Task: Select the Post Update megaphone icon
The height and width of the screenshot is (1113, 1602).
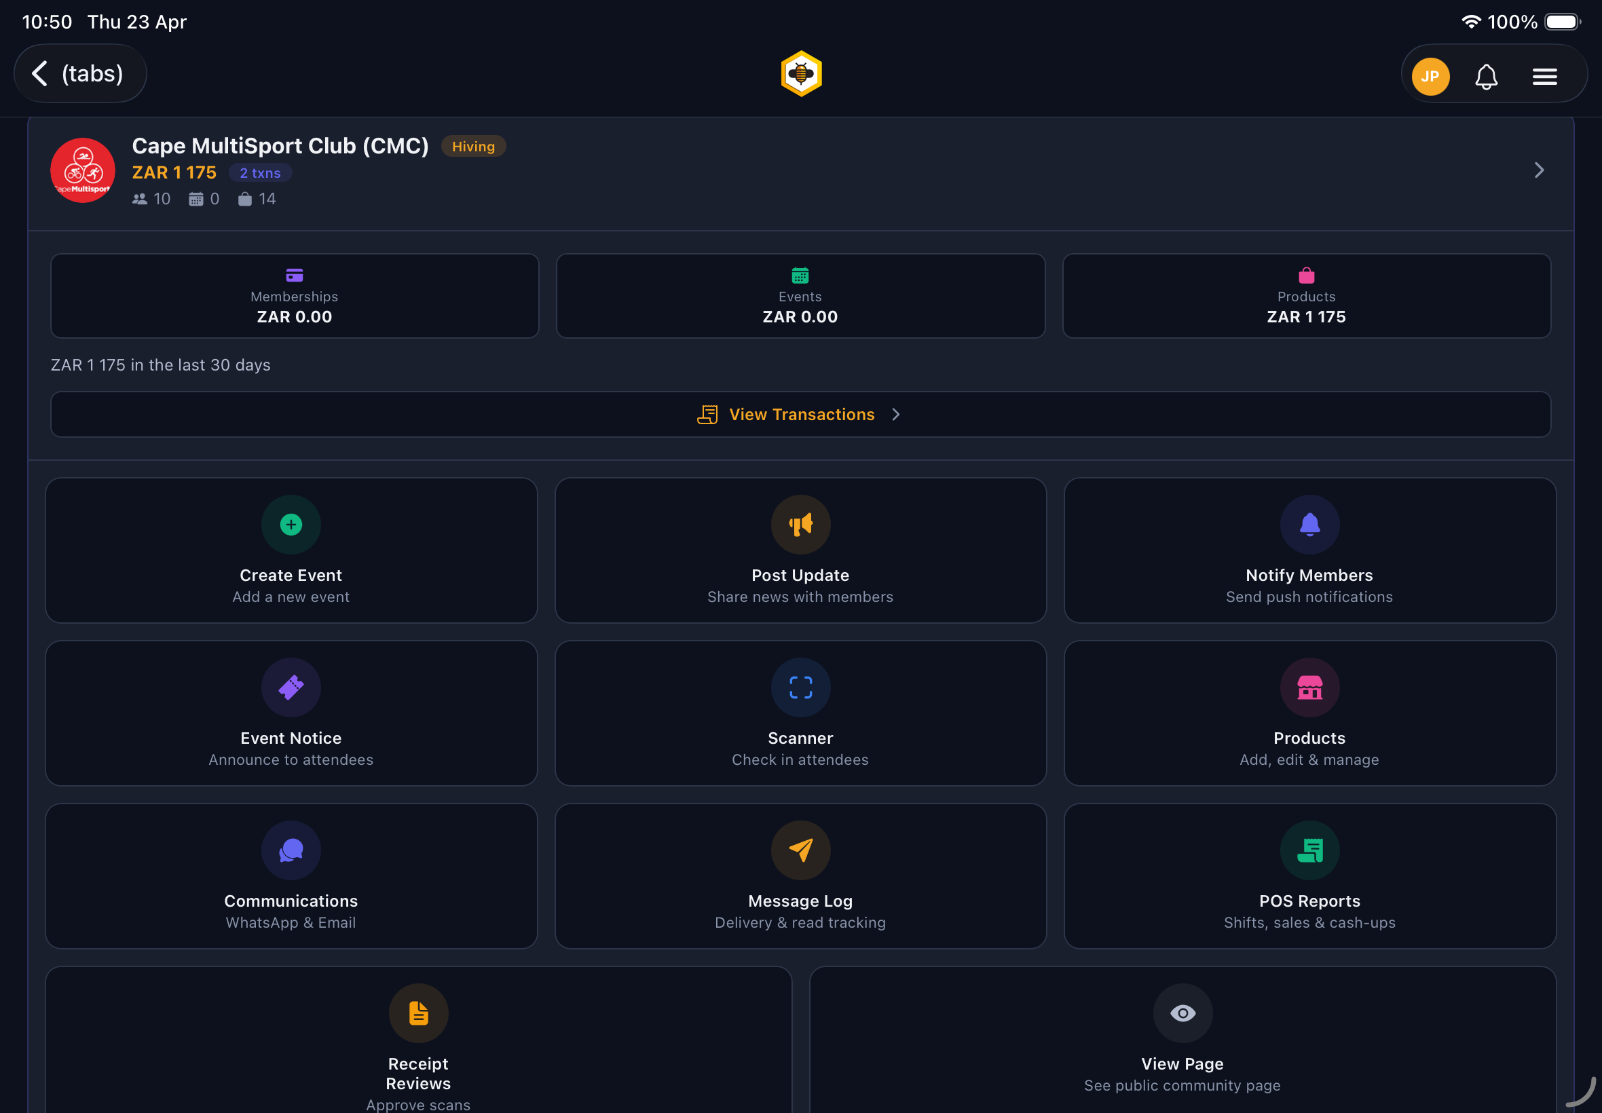Action: [x=799, y=525]
